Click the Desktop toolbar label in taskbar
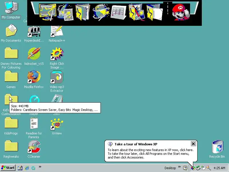This screenshot has width=229, height=172. (170, 168)
